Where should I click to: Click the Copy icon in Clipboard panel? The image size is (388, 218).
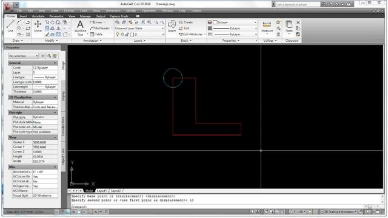click(x=298, y=28)
